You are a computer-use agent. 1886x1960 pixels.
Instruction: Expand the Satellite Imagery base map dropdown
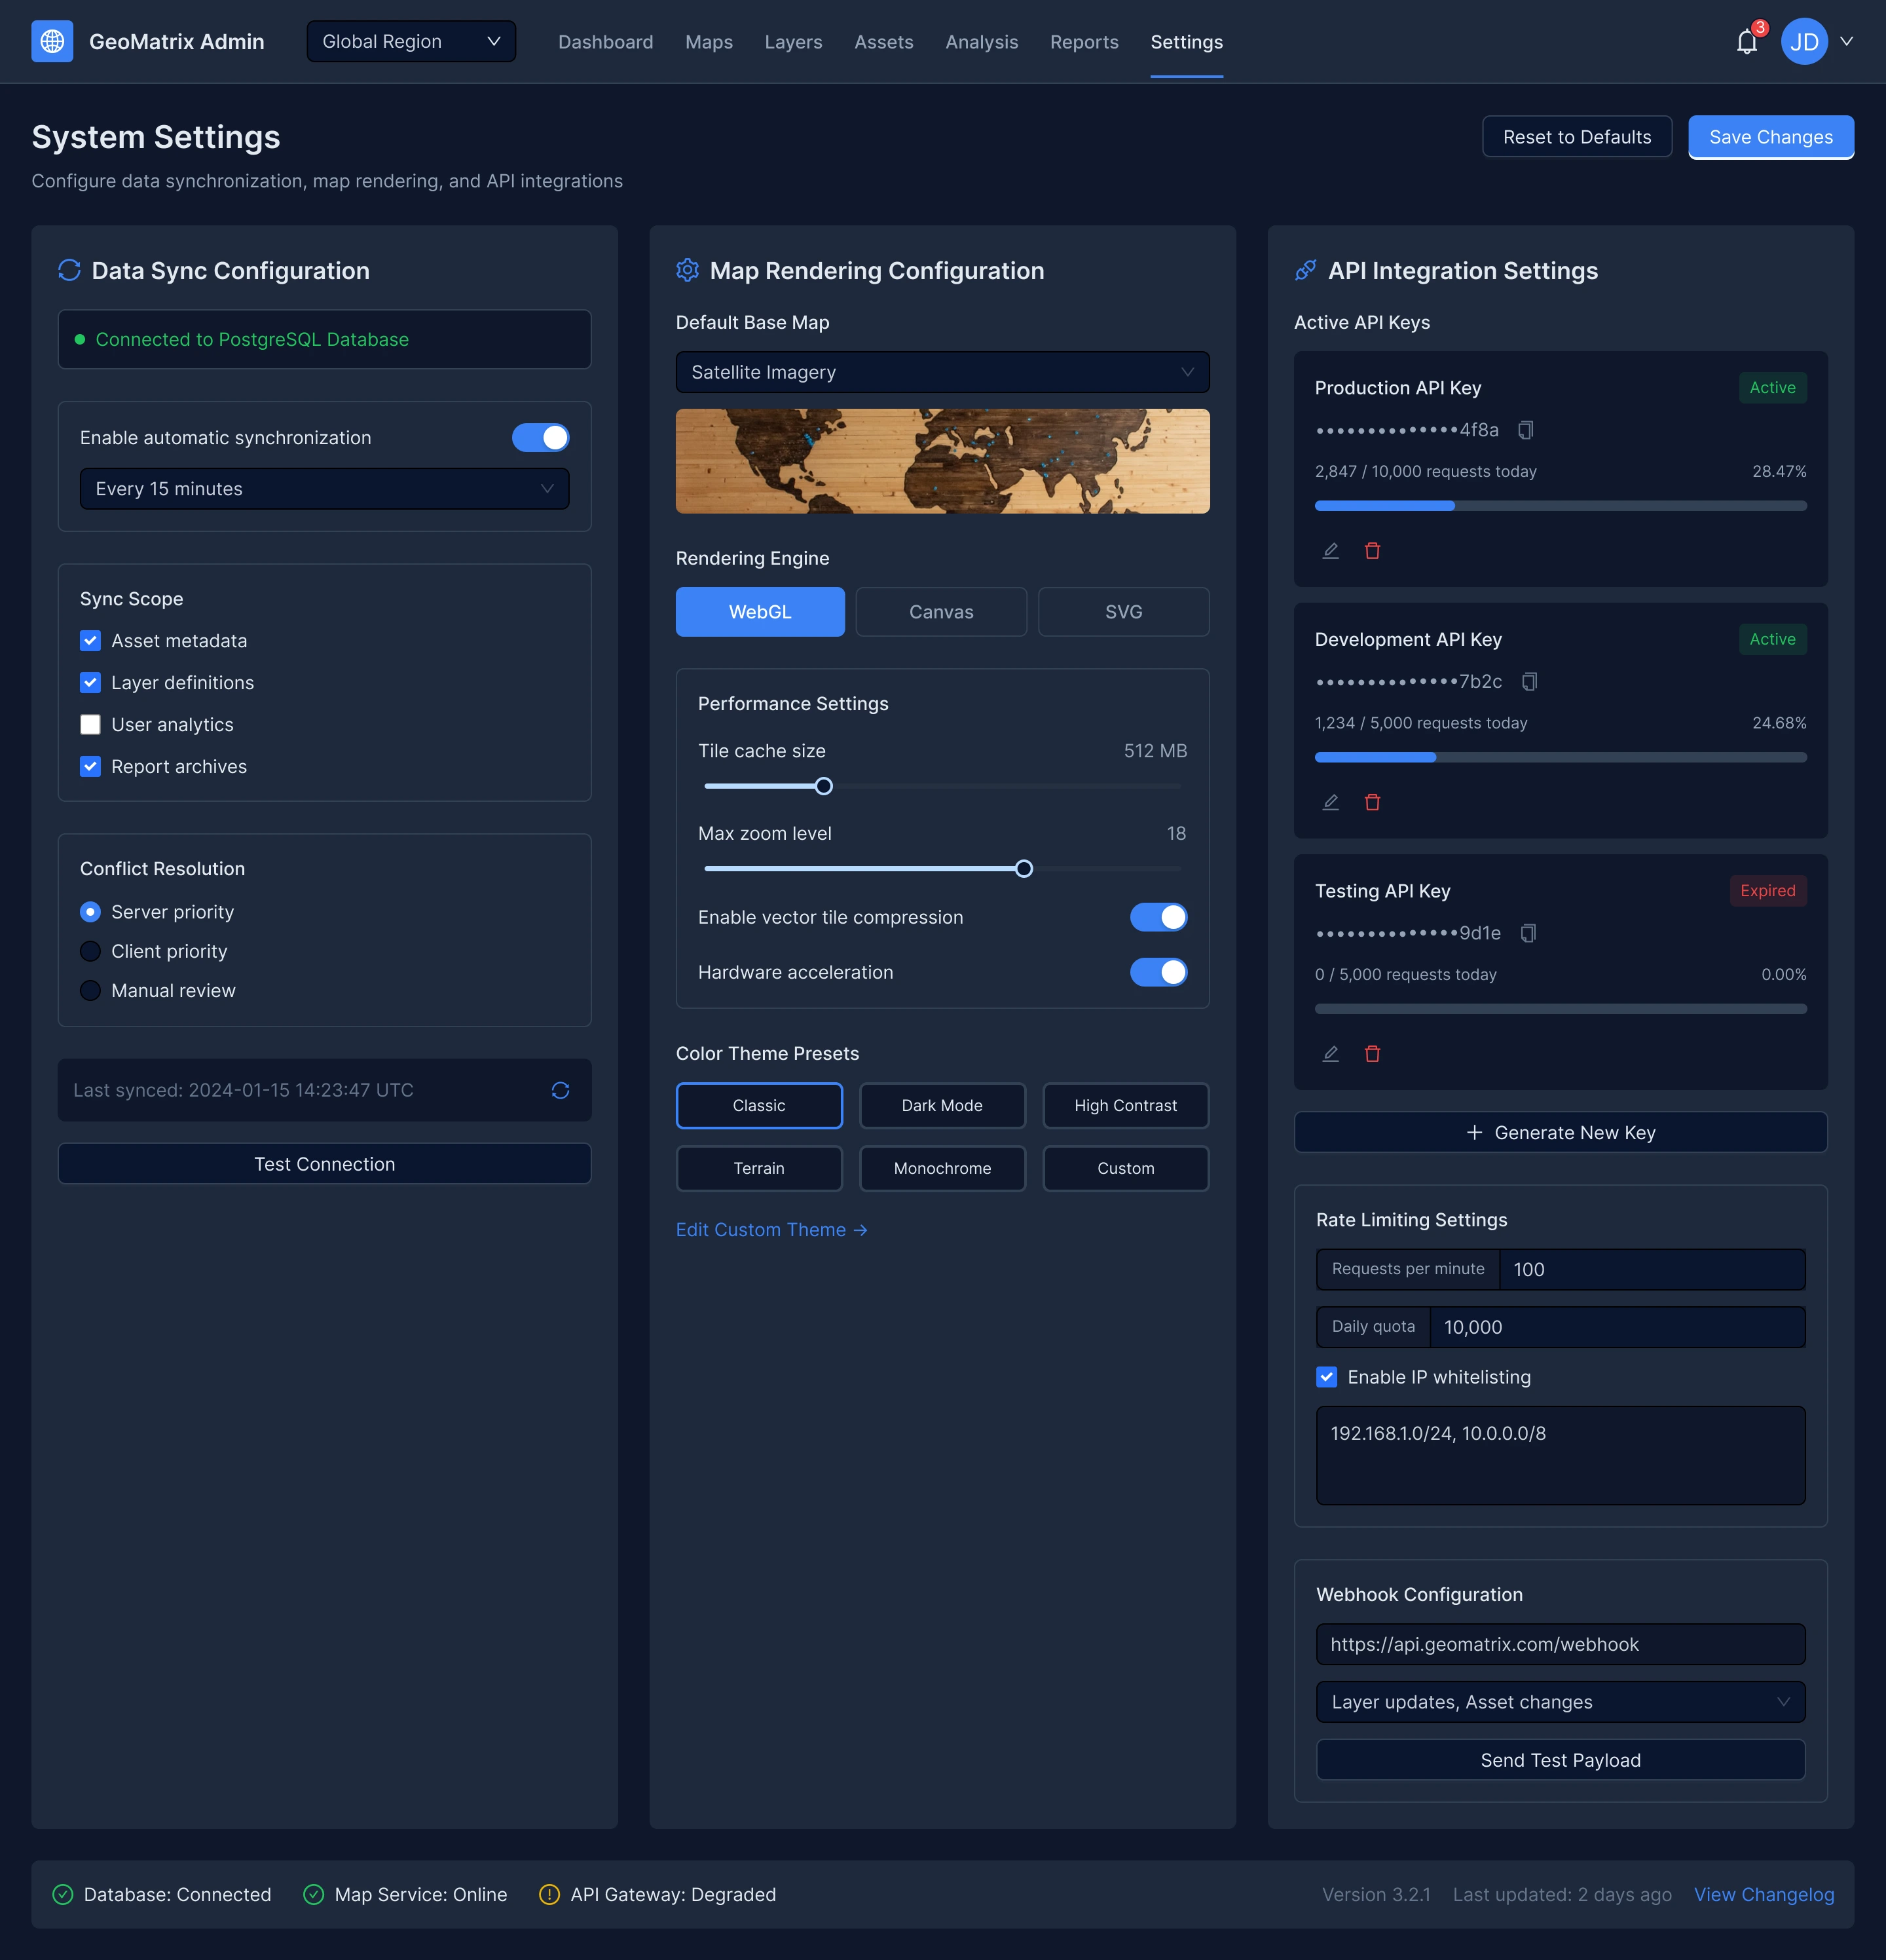click(x=942, y=372)
